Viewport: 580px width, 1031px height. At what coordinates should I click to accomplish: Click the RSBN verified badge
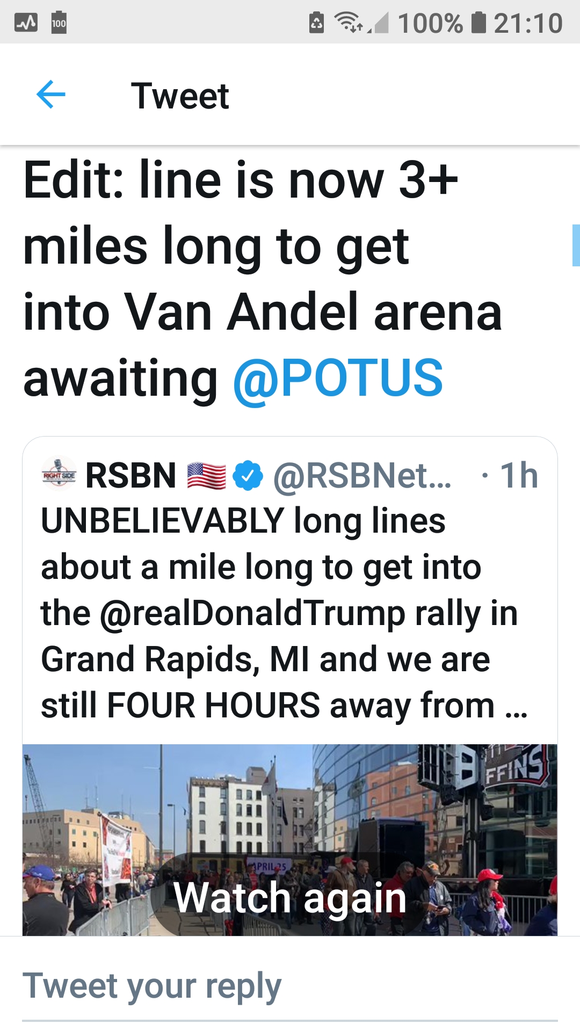[x=248, y=475]
